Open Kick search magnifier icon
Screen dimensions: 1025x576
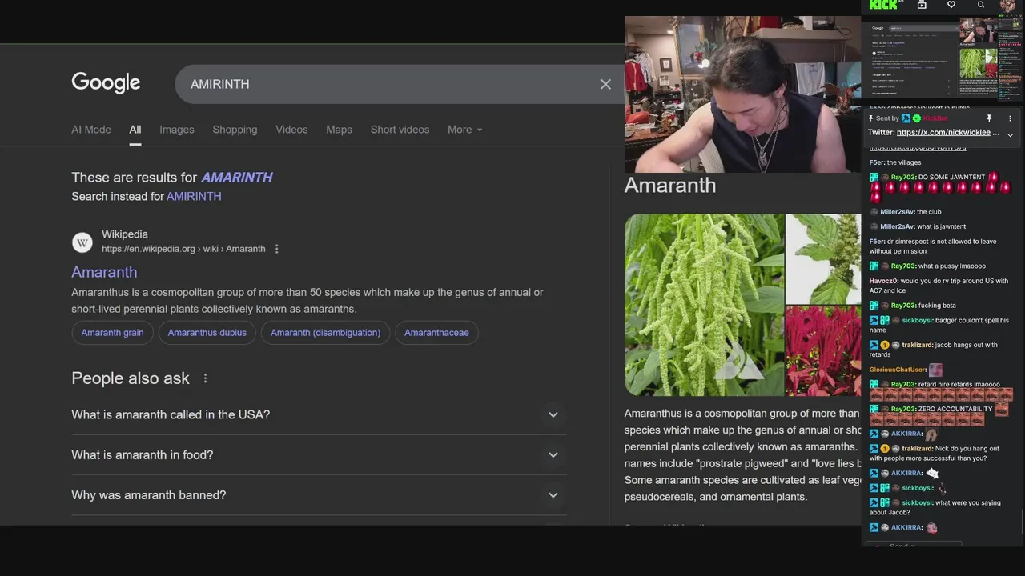pos(981,5)
